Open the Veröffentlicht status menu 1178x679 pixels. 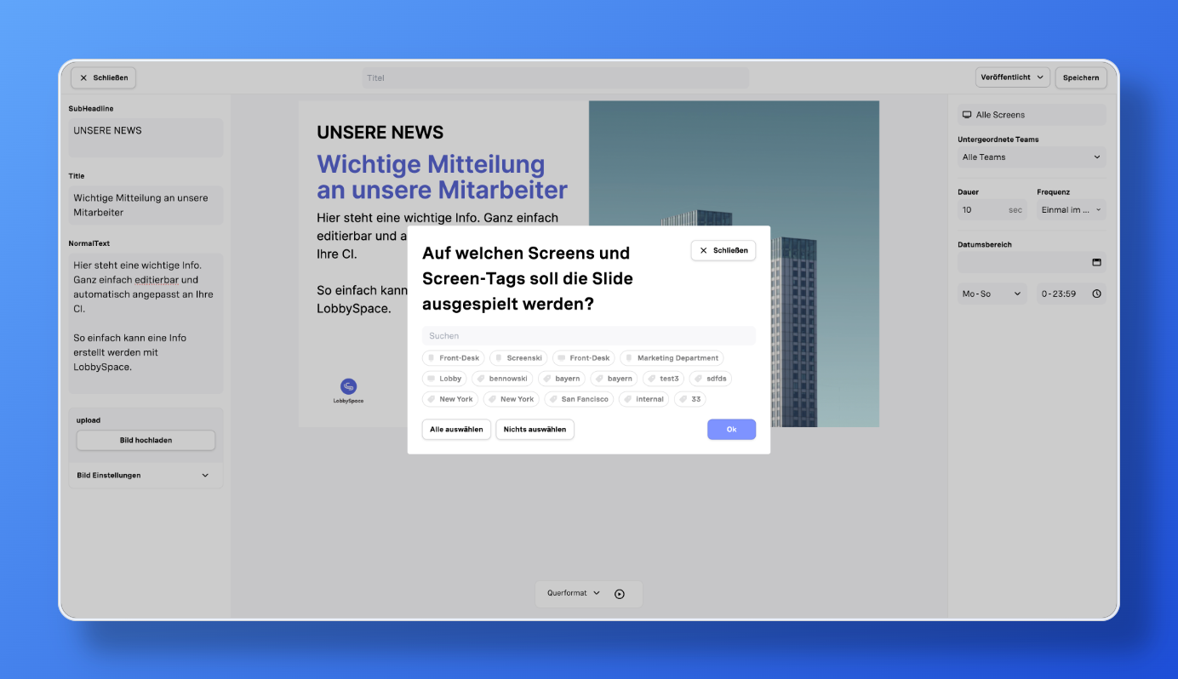(1012, 77)
